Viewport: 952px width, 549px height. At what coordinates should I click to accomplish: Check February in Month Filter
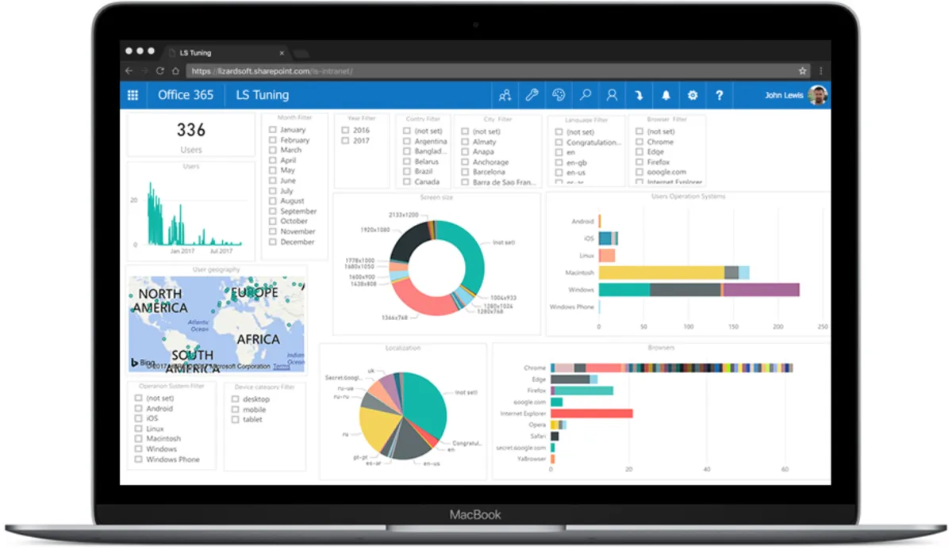pos(273,139)
